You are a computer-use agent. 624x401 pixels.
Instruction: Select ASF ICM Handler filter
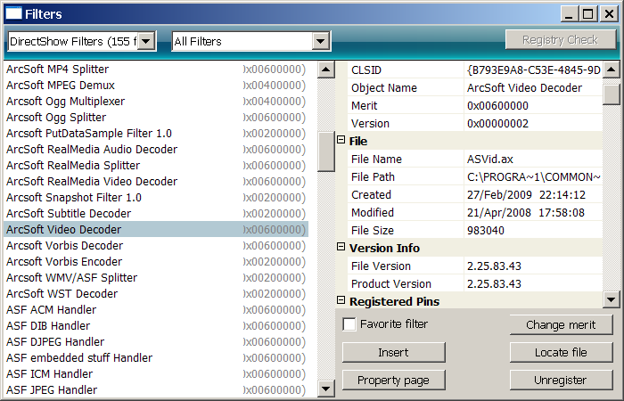[x=156, y=374]
